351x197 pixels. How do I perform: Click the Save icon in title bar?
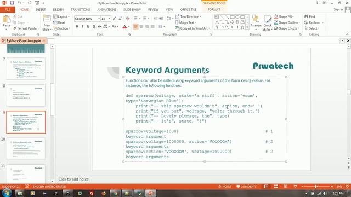(12, 3)
